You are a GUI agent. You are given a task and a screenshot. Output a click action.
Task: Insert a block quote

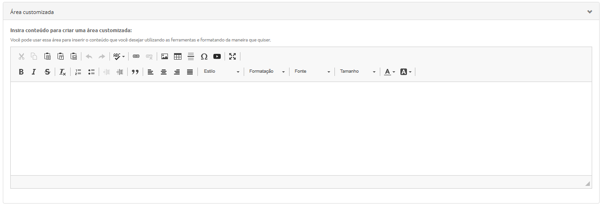coord(135,72)
